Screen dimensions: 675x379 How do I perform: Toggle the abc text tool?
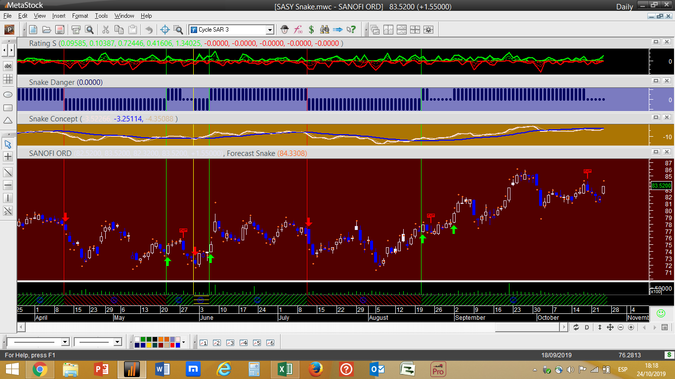pyautogui.click(x=8, y=66)
